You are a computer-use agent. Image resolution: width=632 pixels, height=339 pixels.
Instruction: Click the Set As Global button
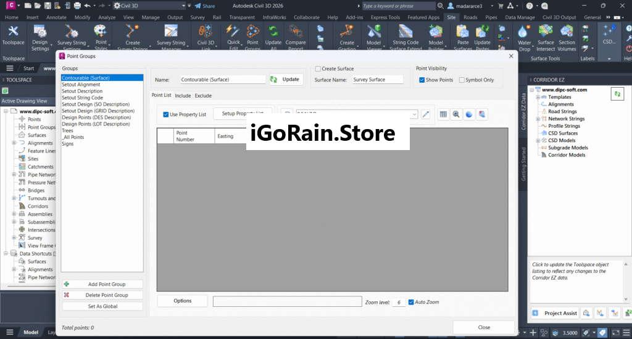click(102, 306)
